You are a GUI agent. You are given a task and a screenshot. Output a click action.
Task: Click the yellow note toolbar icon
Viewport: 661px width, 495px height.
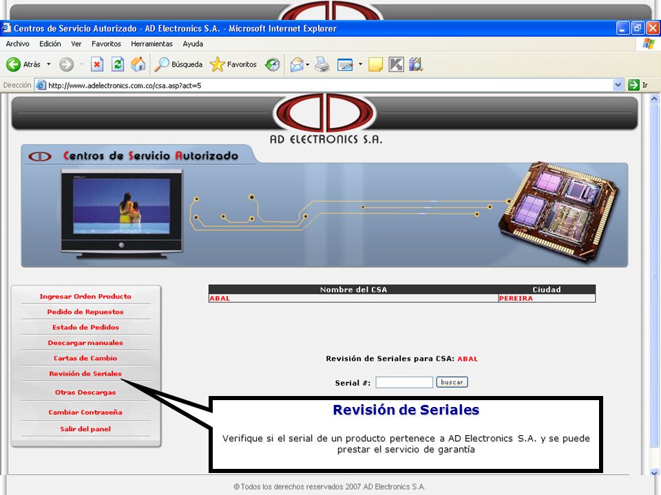375,65
